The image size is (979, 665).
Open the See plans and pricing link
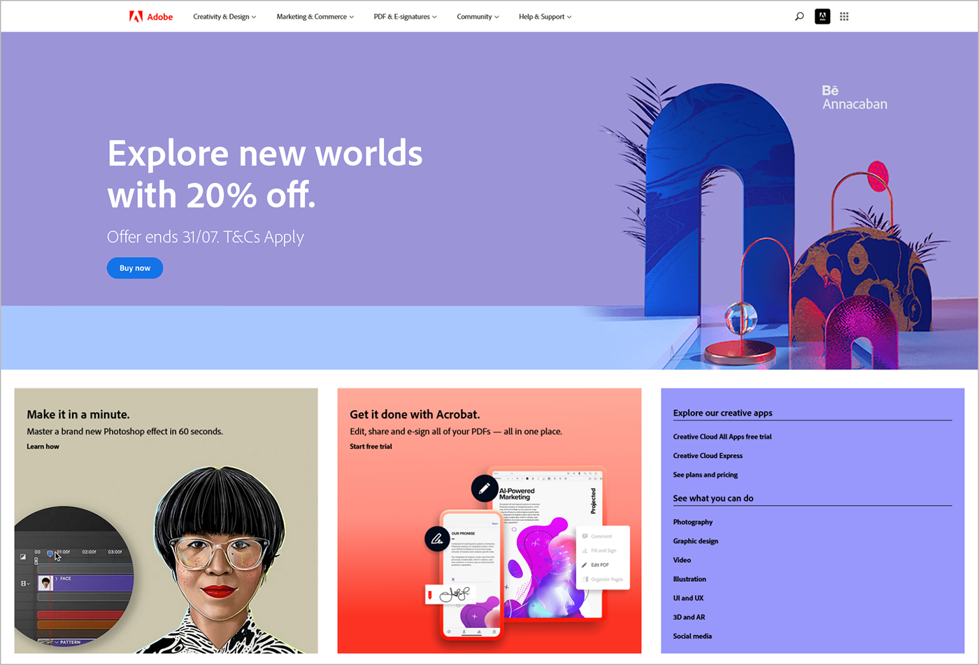click(x=705, y=475)
